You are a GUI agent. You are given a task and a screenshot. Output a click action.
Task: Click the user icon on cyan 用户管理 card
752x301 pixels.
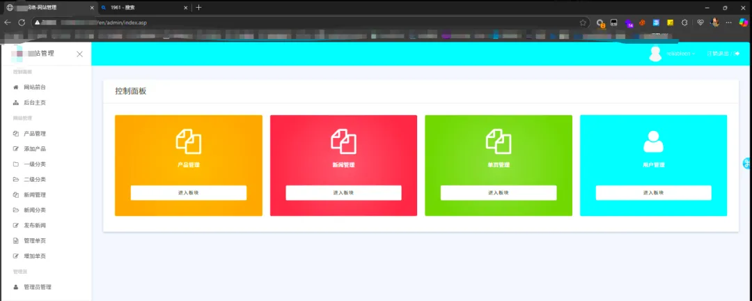point(653,141)
